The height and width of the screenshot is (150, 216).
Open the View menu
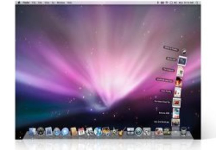[47, 3]
